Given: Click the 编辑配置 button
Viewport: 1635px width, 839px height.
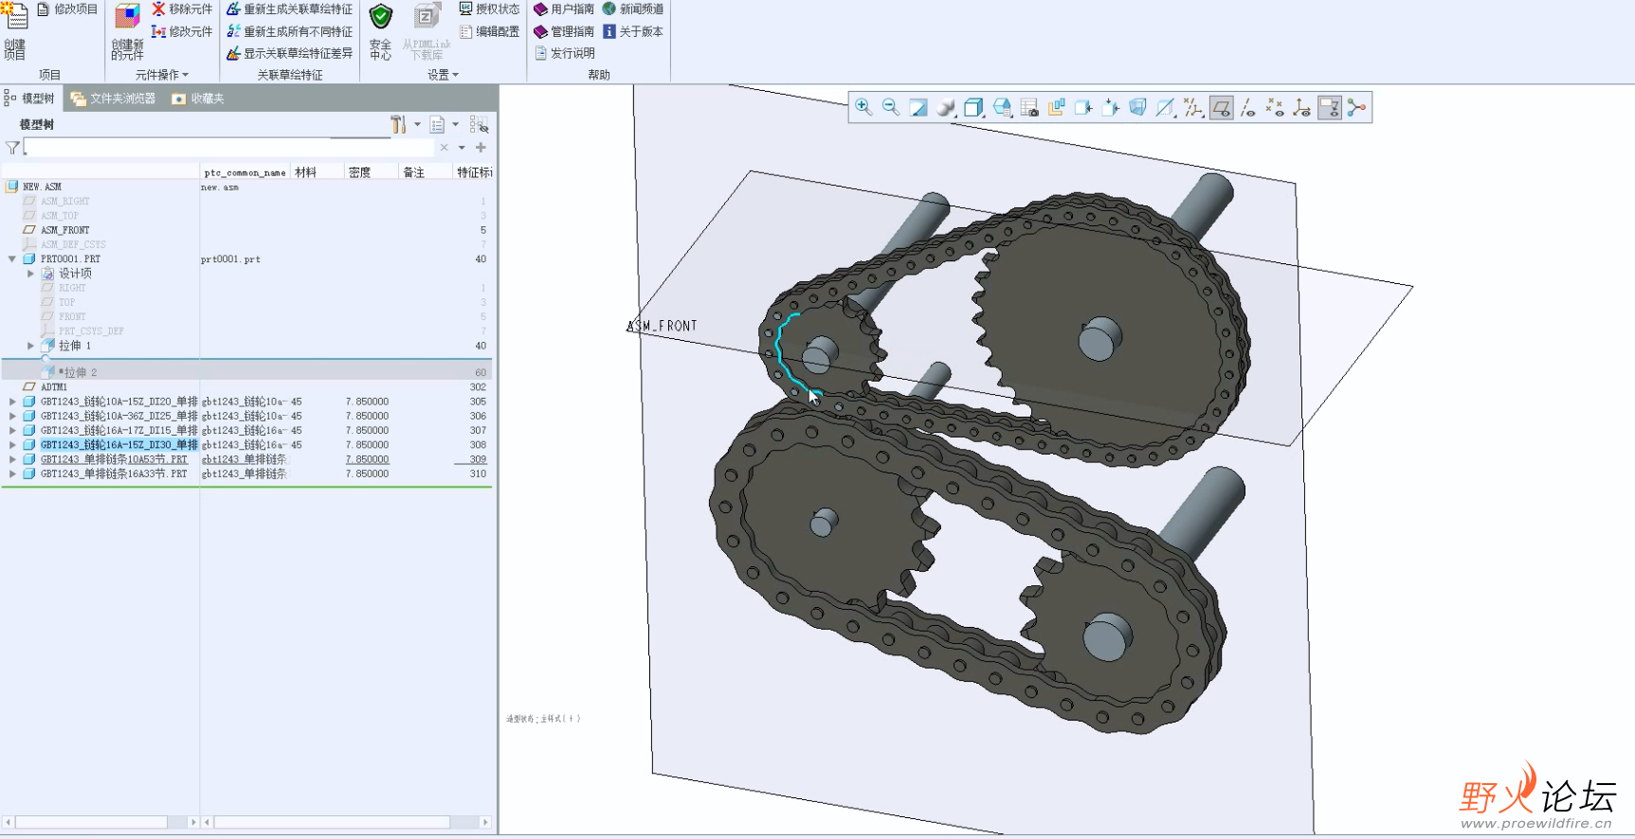Looking at the screenshot, I should pos(489,31).
